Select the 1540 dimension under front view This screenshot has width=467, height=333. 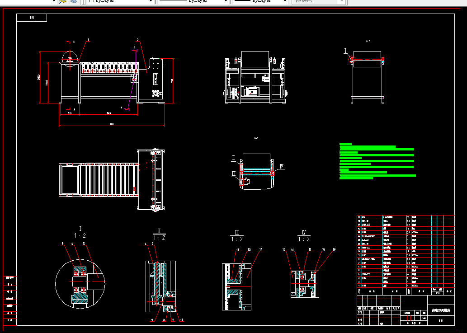click(108, 113)
